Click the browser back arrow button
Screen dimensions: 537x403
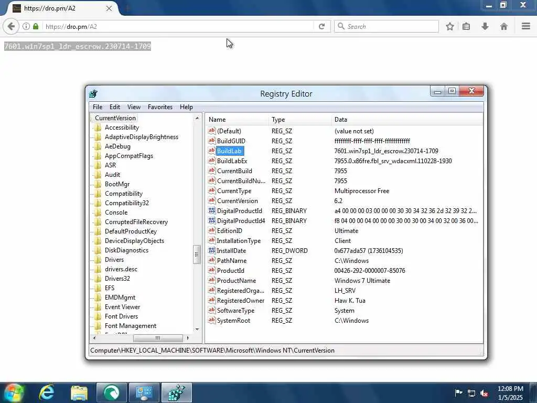pos(11,26)
